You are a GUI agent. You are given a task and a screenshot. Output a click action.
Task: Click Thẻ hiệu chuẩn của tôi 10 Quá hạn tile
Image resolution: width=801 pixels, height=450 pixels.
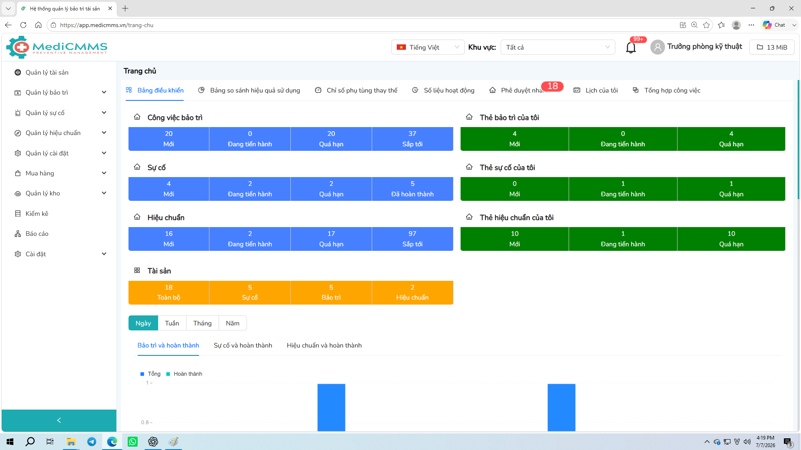[731, 239]
